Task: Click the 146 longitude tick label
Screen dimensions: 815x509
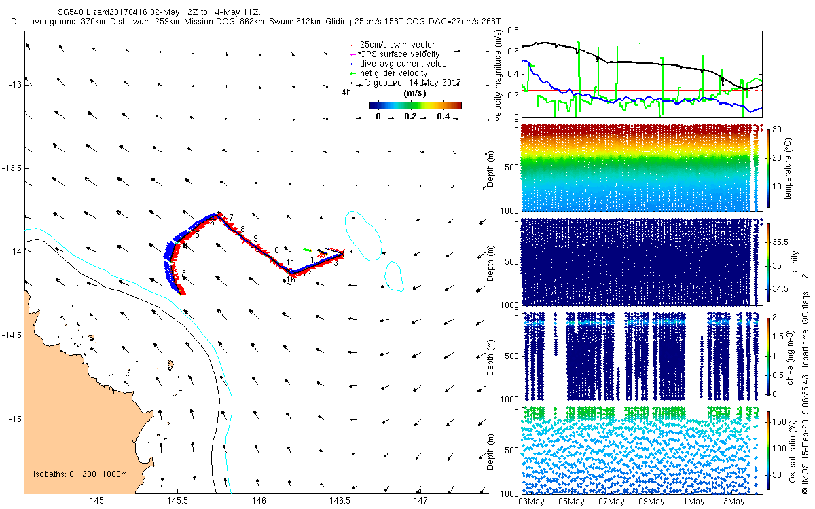Action: click(258, 501)
